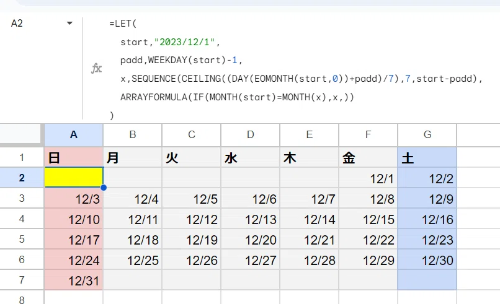Select row 2 header

pyautogui.click(x=22, y=178)
